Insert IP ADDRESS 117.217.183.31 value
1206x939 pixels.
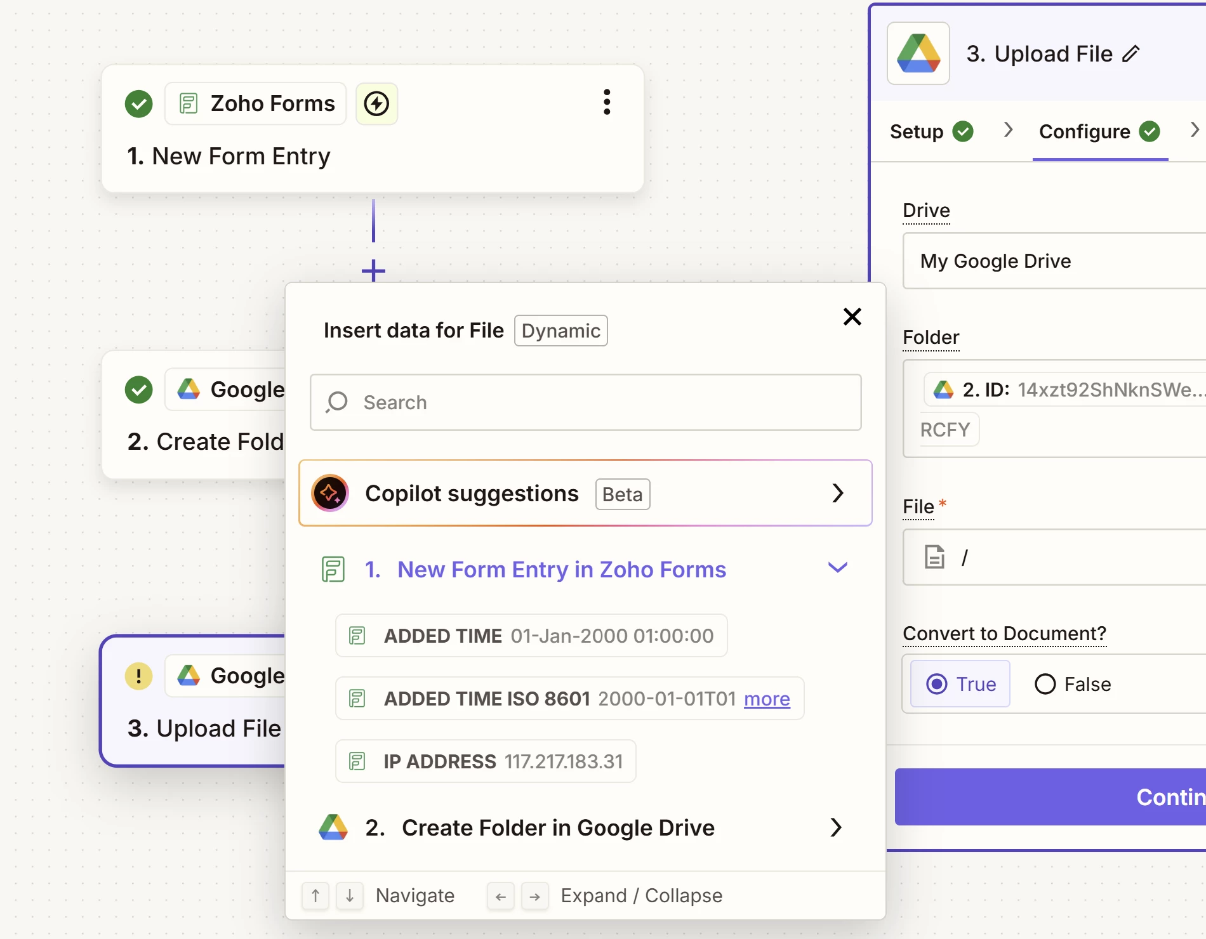pos(486,761)
